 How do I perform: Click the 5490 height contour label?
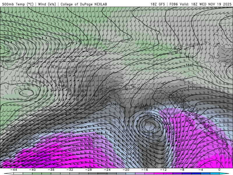(x=95, y=138)
